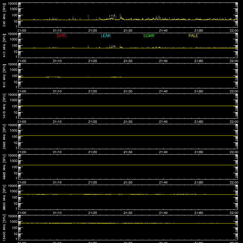Image resolution: width=243 pixels, height=243 pixels.
Task: Click the 100 tick of 610 MHz panel
Action: click(15, 76)
